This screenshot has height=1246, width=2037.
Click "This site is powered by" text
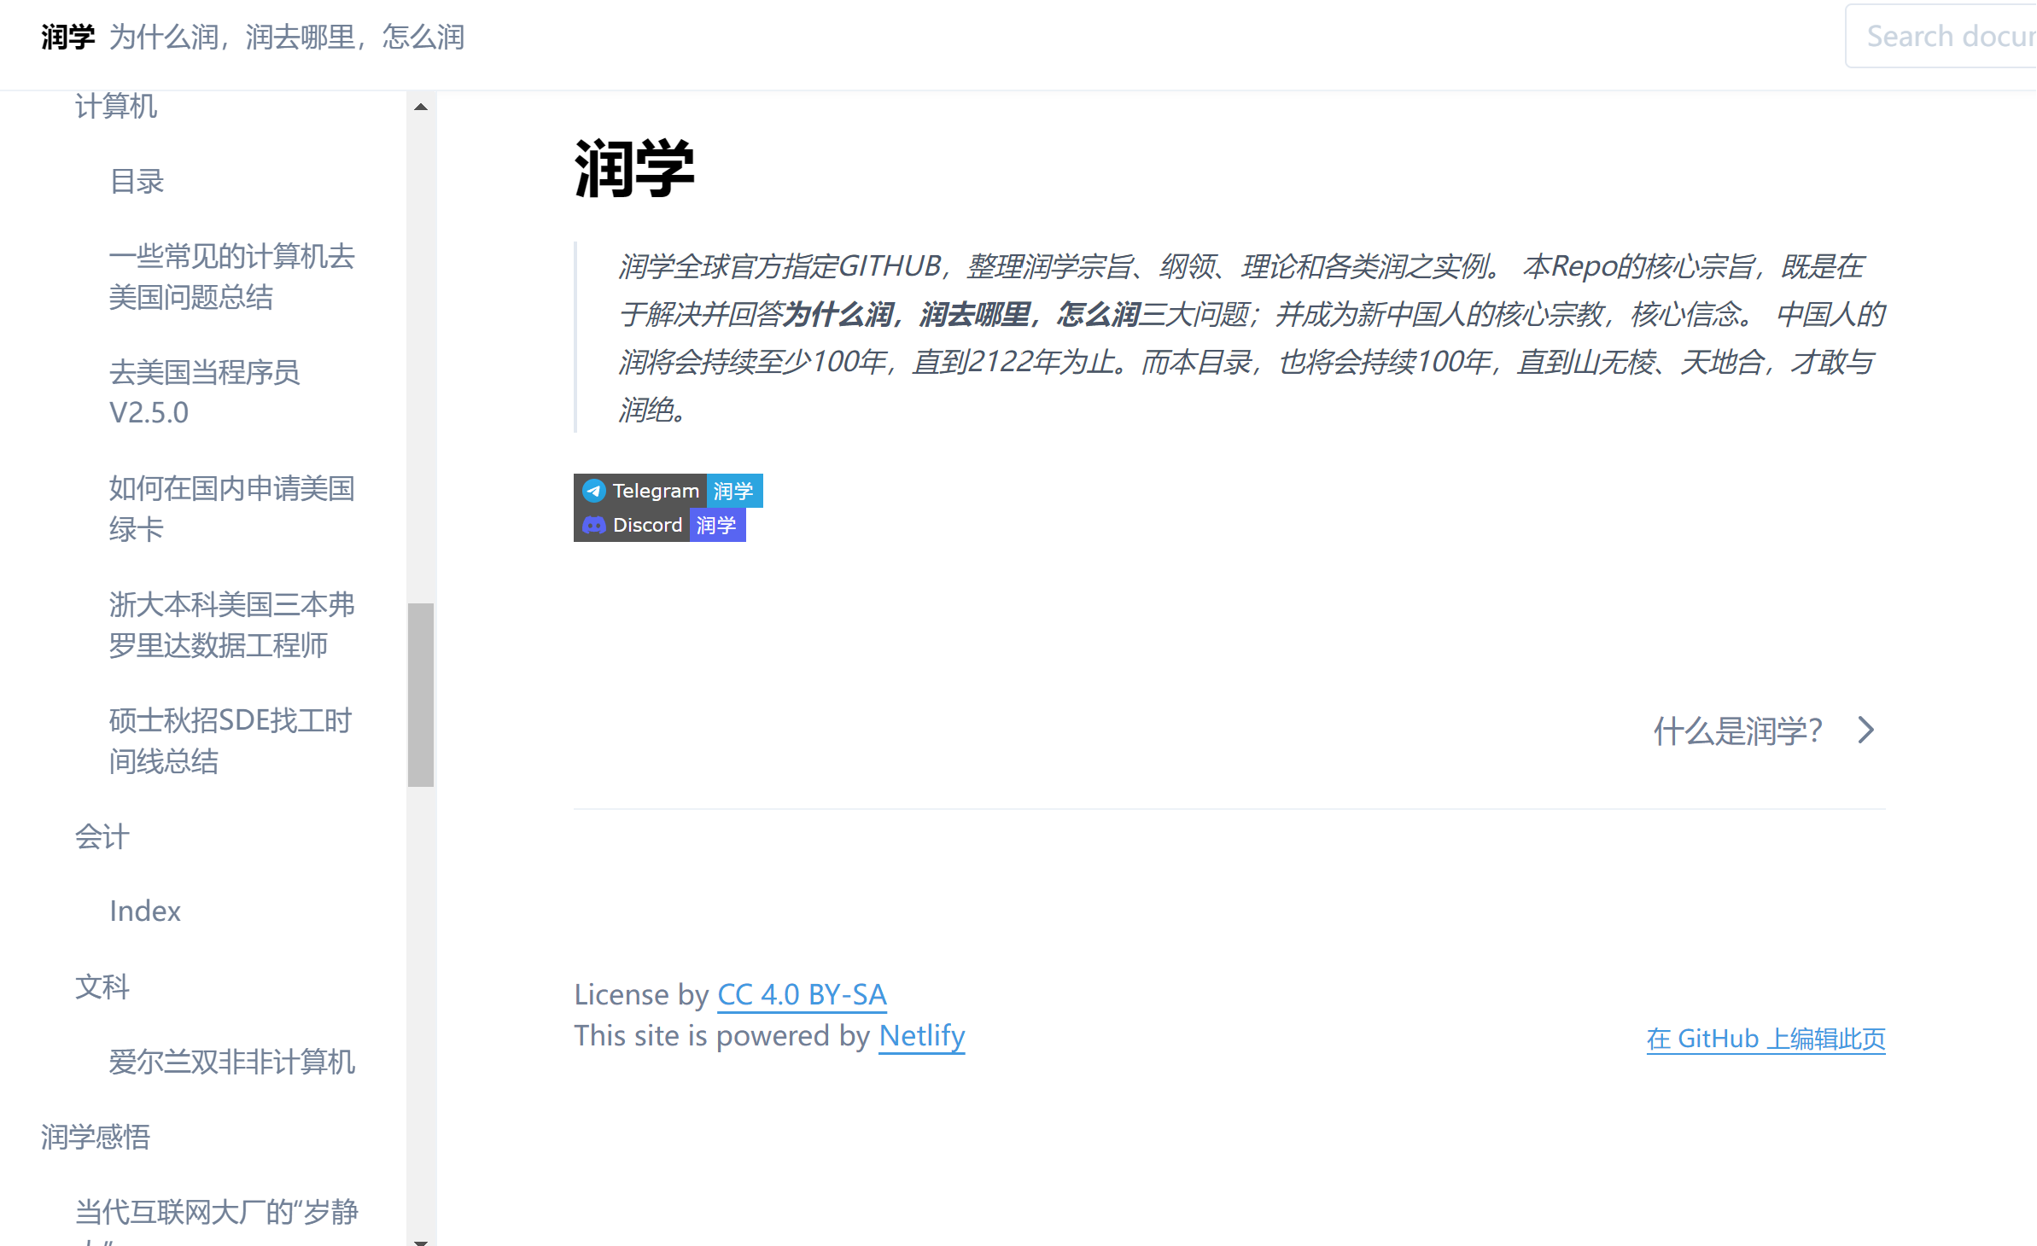721,1036
